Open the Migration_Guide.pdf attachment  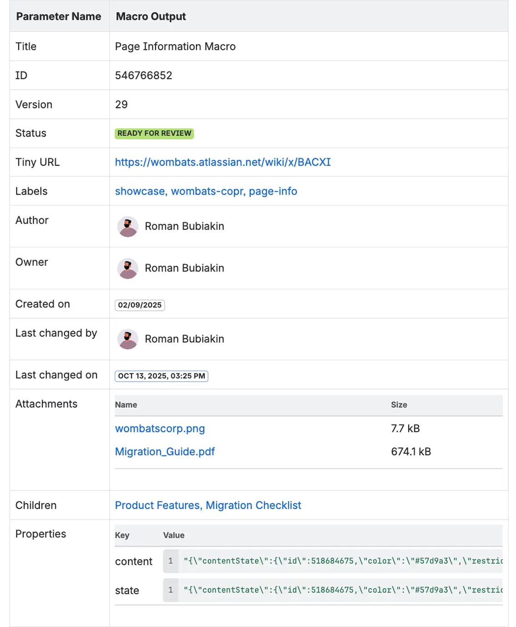point(165,452)
